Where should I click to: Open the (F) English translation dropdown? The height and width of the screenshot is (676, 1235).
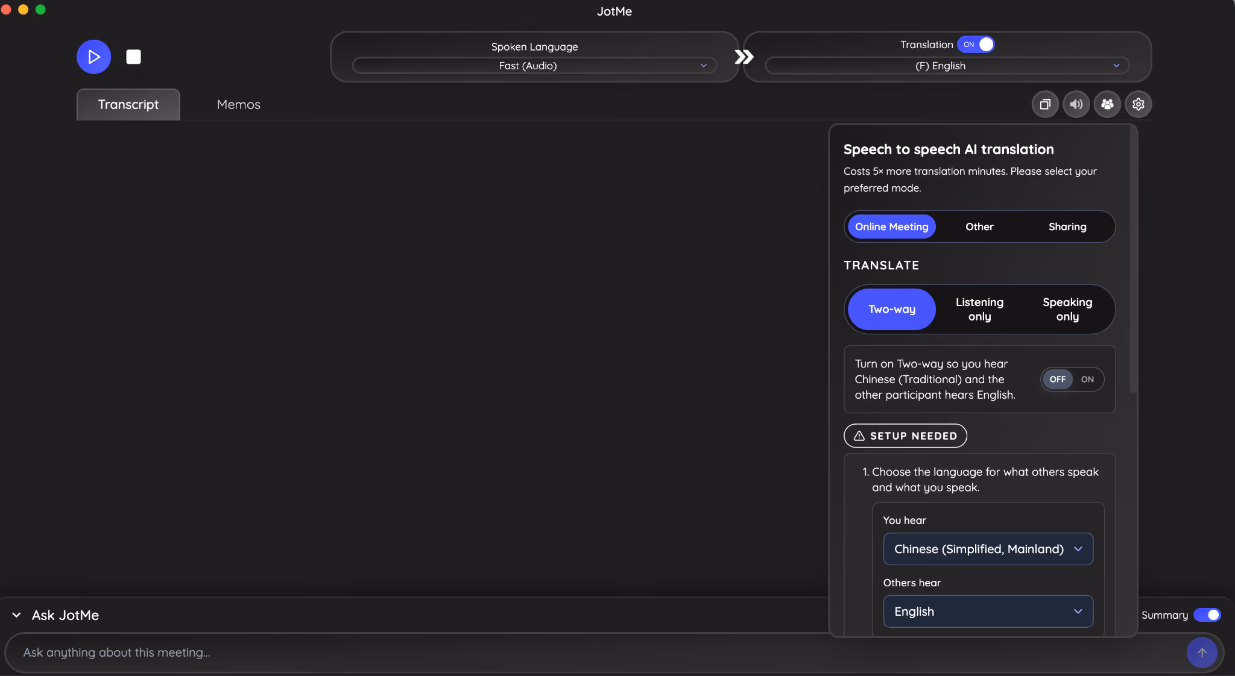947,66
